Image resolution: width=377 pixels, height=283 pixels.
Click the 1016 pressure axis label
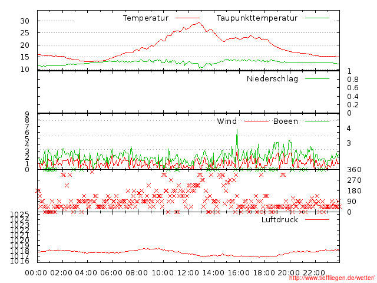pyautogui.click(x=19, y=261)
